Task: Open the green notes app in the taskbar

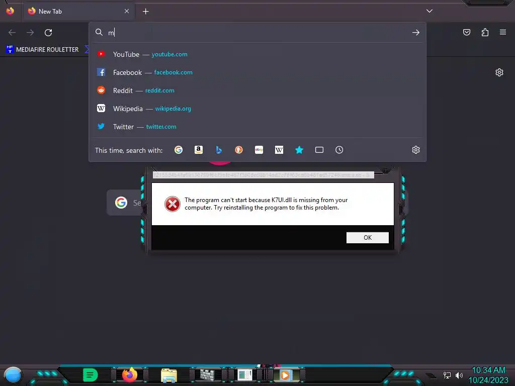Action: [x=91, y=375]
